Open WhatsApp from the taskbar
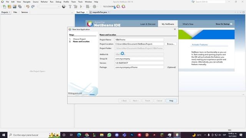Image resolution: width=246 pixels, height=138 pixels. point(109,135)
